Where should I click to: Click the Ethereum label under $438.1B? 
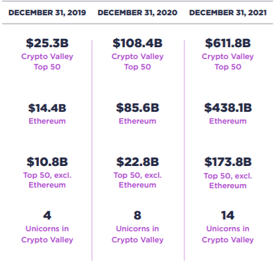228,121
